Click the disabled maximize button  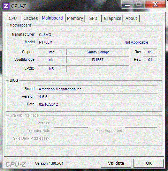click(x=139, y=5)
